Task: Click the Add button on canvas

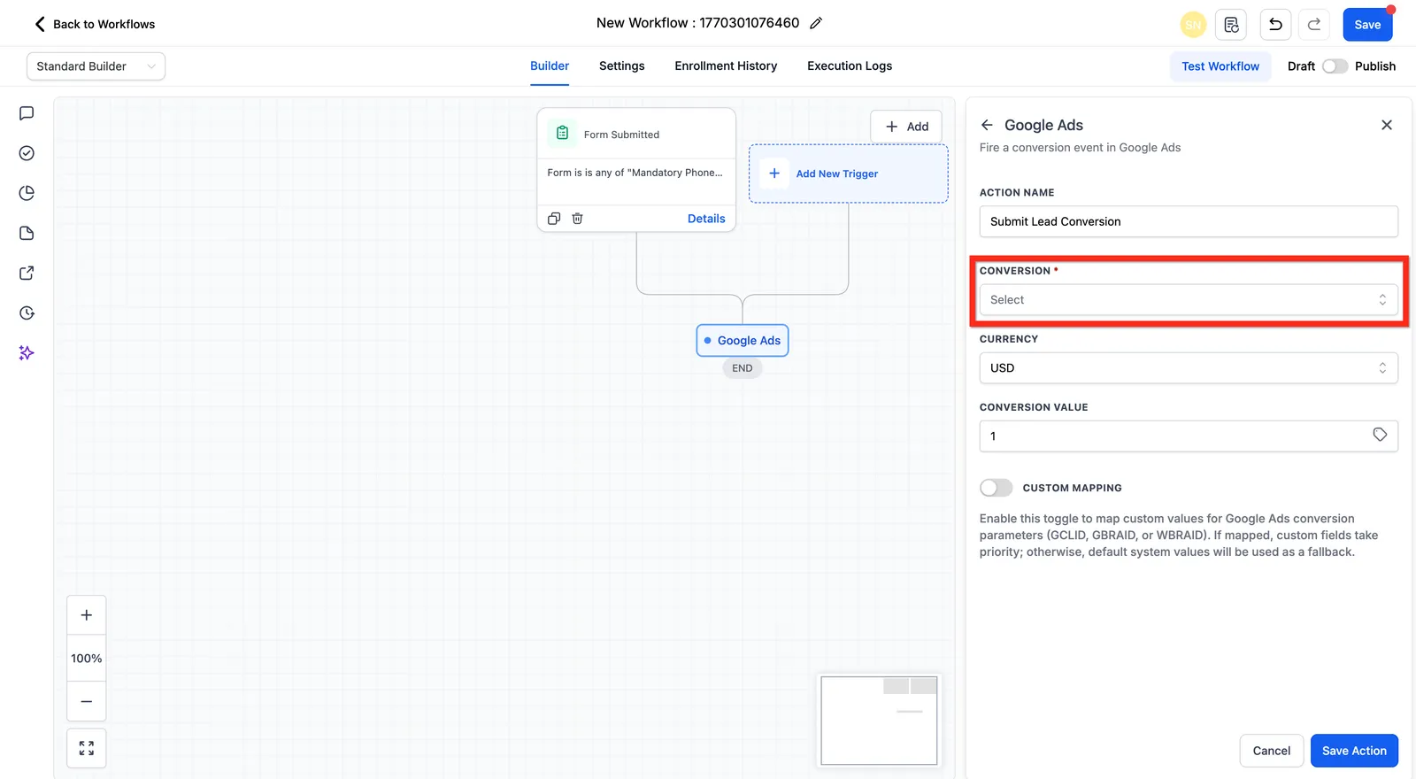Action: pyautogui.click(x=906, y=127)
